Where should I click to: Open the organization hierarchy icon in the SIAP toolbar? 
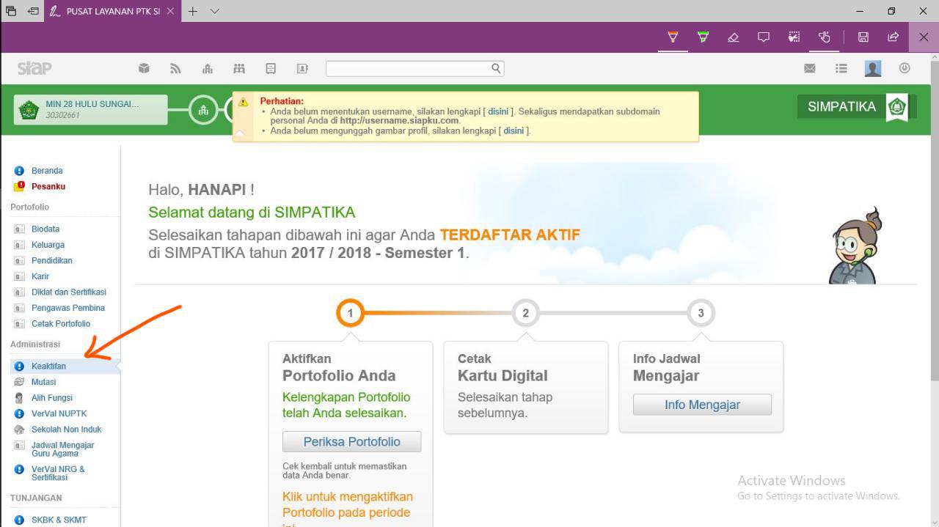(208, 68)
